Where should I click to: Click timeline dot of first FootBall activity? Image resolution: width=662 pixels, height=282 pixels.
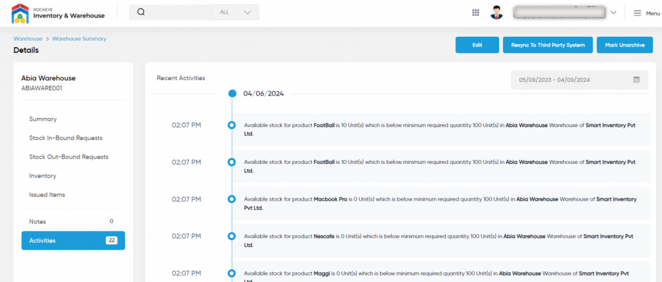click(231, 125)
